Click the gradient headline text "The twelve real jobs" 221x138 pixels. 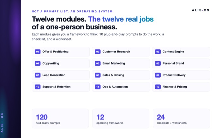pos(121,19)
